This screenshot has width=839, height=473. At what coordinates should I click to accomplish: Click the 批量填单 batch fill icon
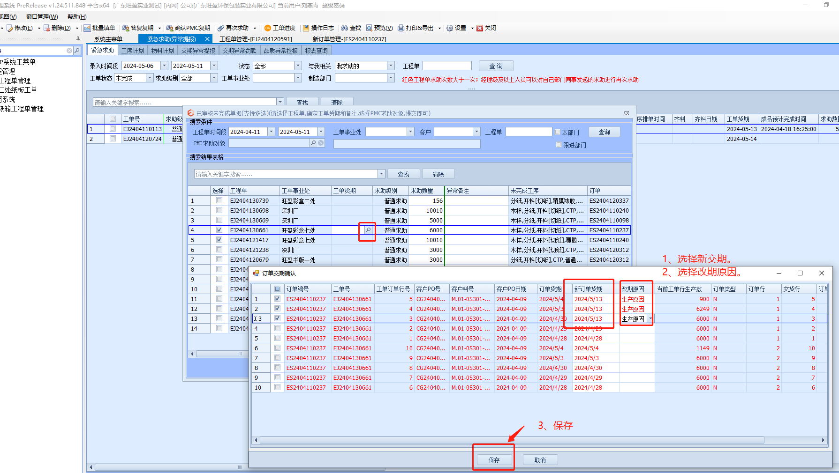[87, 28]
